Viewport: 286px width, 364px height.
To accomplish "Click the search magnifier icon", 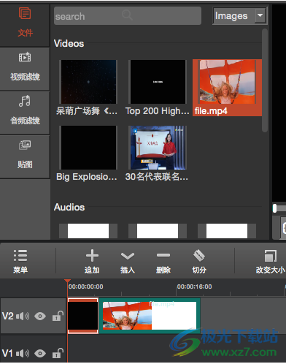I will click(127, 15).
